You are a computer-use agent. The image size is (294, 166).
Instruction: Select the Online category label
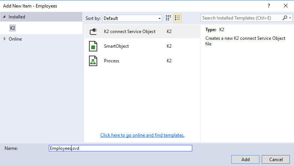tap(15, 39)
